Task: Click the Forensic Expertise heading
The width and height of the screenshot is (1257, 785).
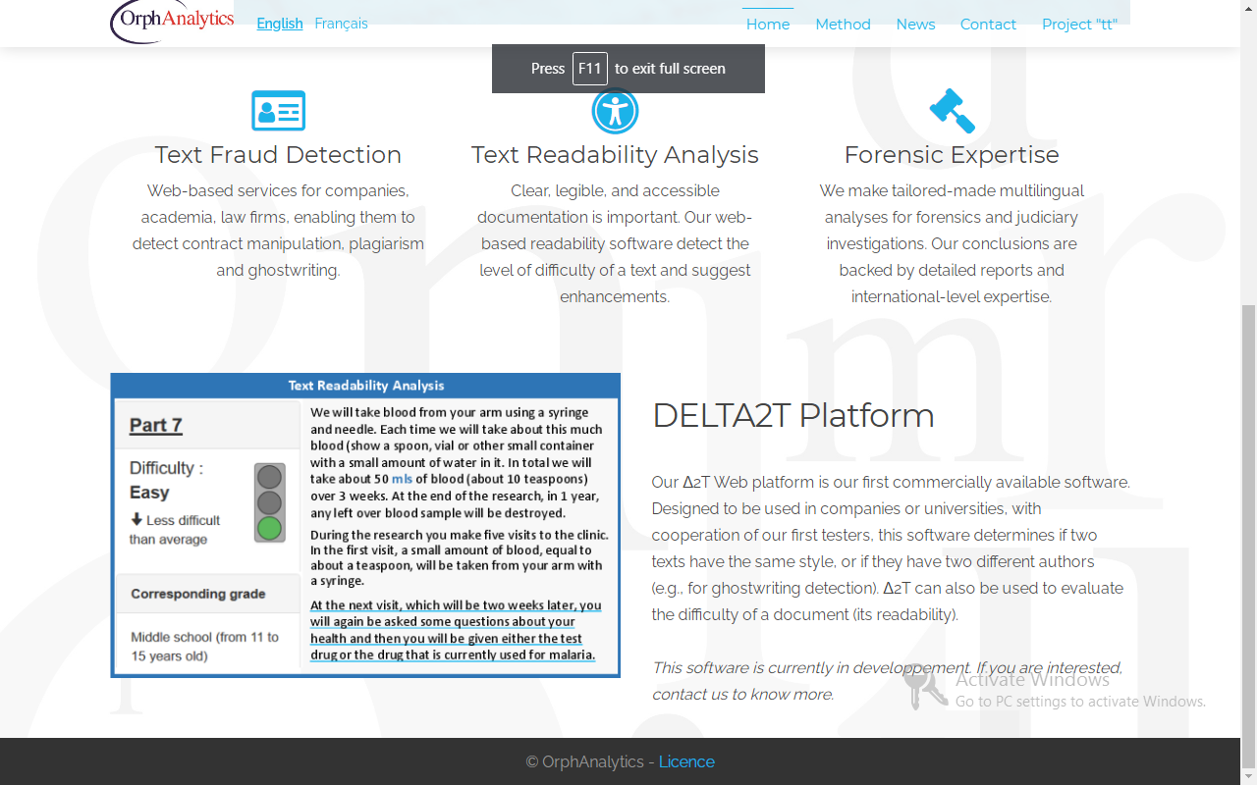Action: pos(952,154)
